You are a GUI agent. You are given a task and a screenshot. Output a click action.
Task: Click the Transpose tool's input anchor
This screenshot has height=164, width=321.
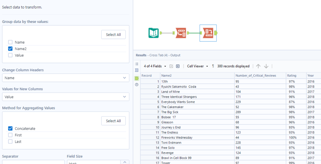click(x=174, y=33)
